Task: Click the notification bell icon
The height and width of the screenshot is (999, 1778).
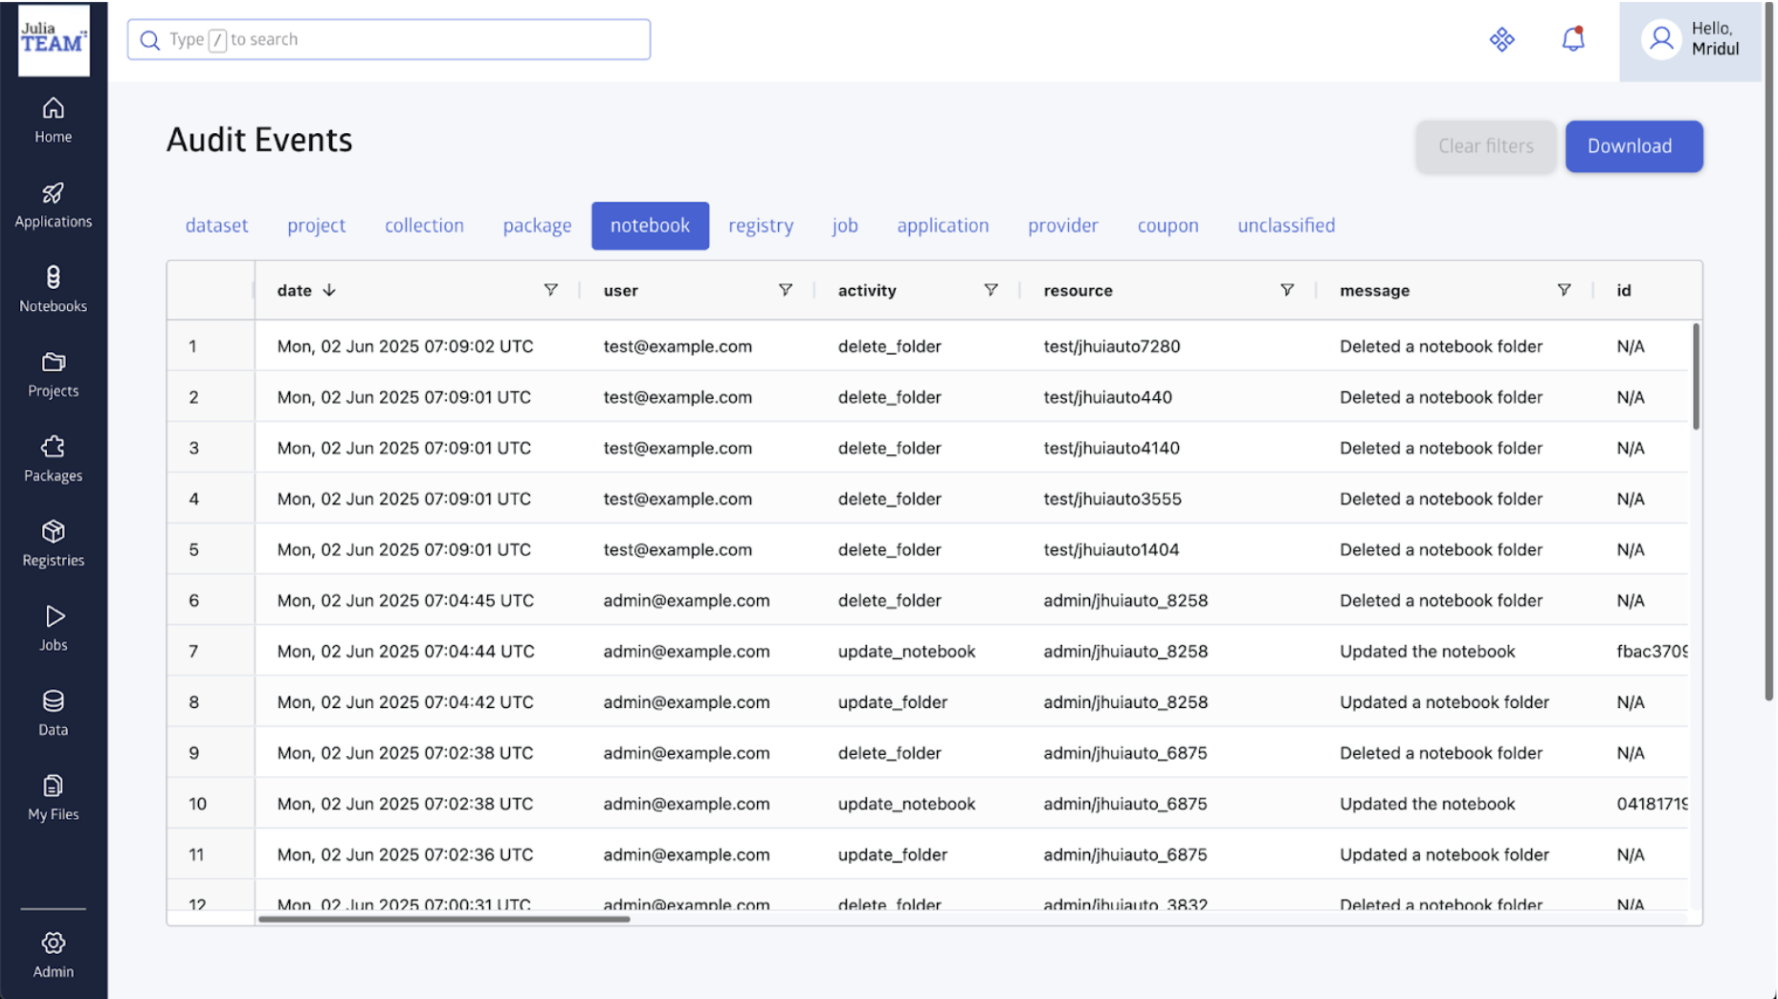Action: tap(1572, 39)
